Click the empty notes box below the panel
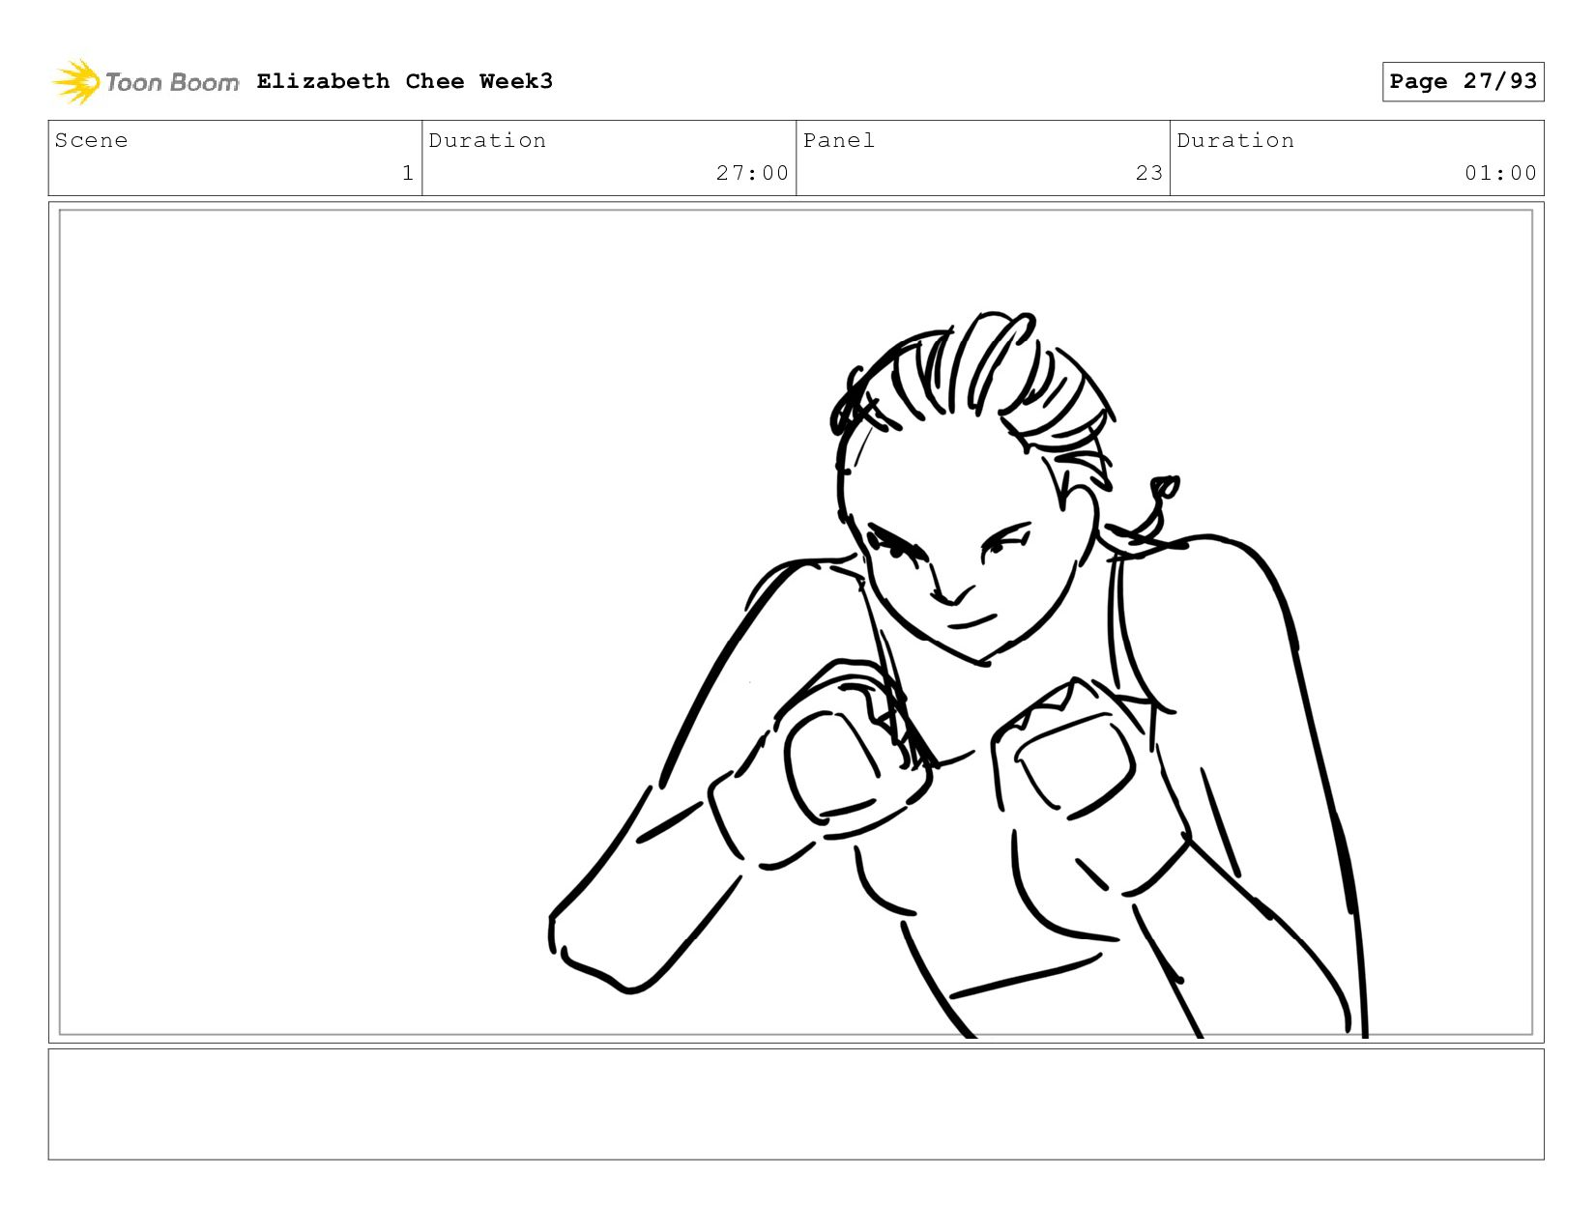 click(796, 1104)
